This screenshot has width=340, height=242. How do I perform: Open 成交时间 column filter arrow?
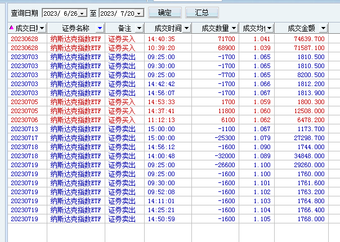tap(186, 28)
